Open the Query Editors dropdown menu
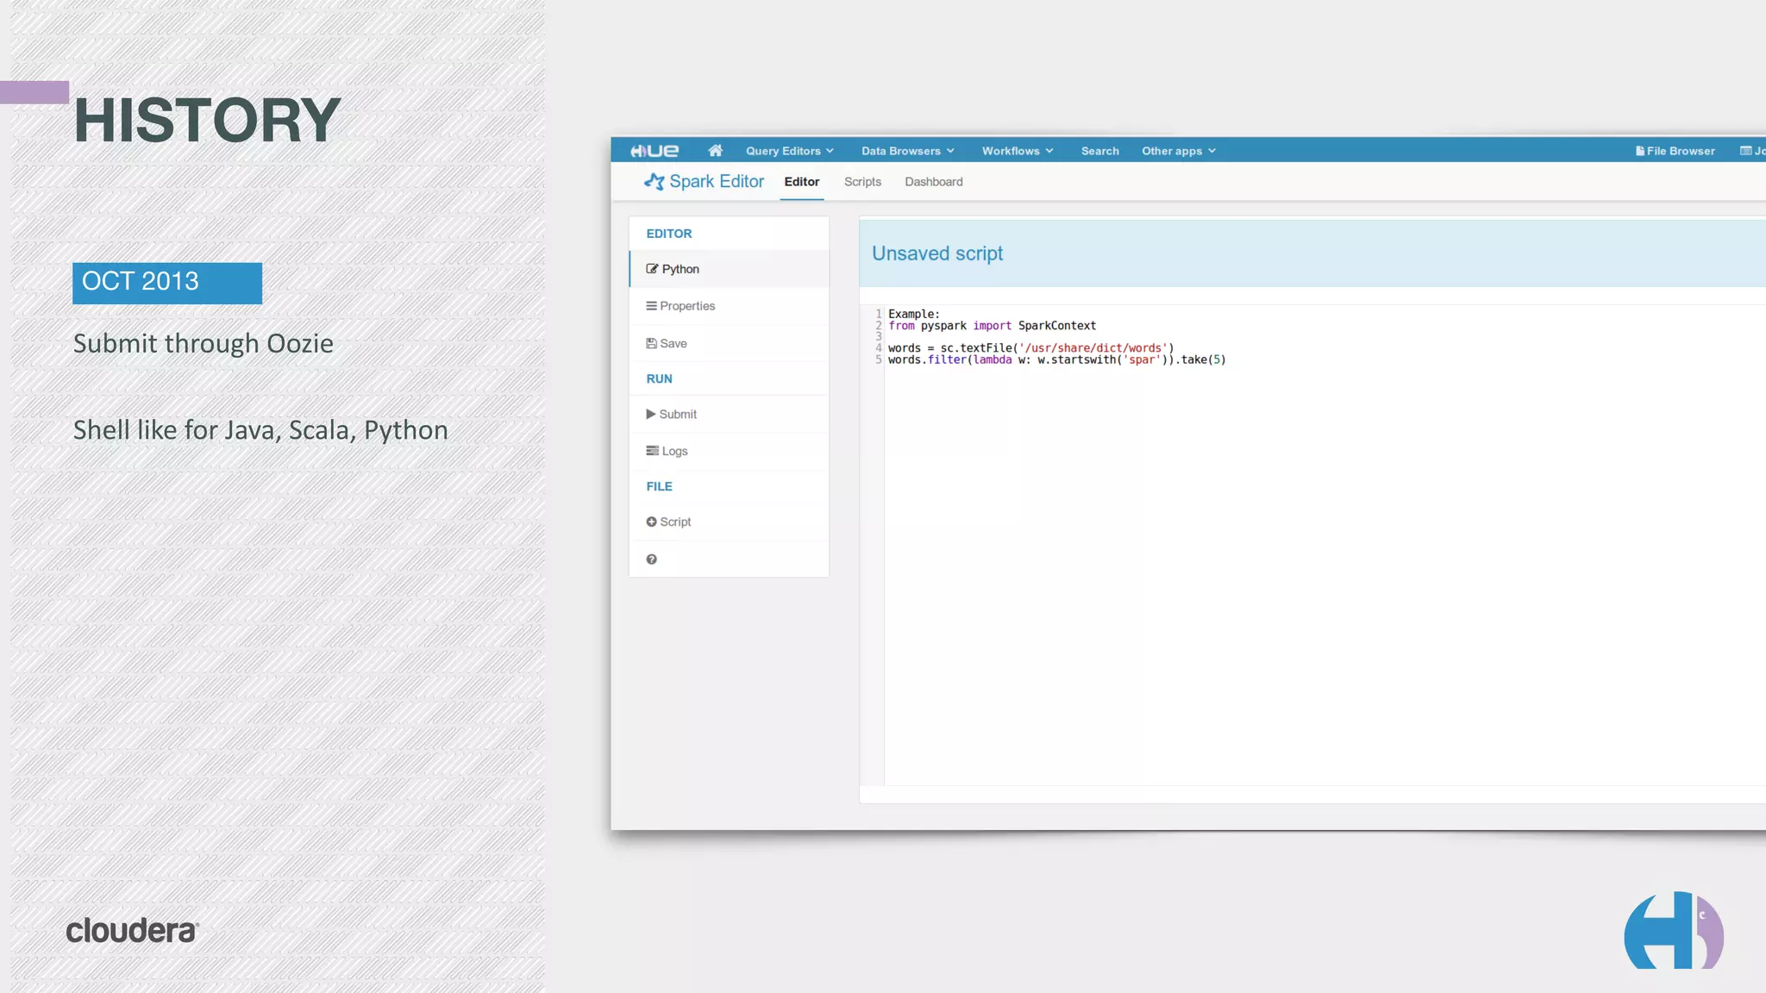This screenshot has width=1766, height=993. [x=789, y=151]
